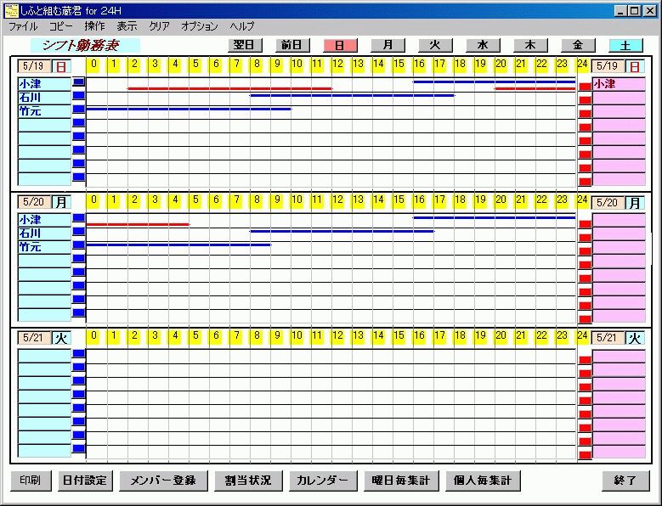Click the app icon in title bar

pyautogui.click(x=11, y=10)
